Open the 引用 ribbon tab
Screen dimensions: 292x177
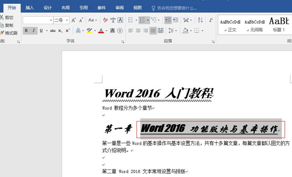click(84, 8)
